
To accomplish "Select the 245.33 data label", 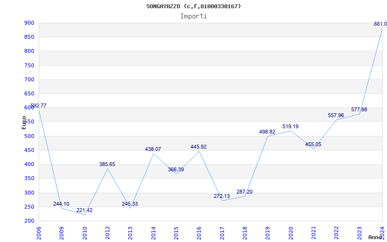I will [130, 204].
